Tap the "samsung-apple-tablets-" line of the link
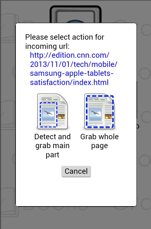Screen dimensions: 151x229 click(72, 73)
